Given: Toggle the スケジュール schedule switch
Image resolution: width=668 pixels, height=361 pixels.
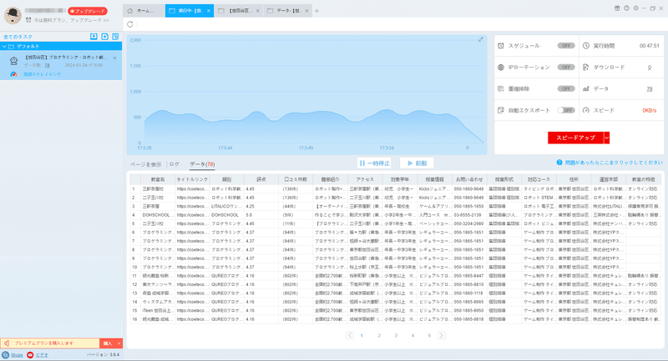Looking at the screenshot, I should pyautogui.click(x=566, y=46).
